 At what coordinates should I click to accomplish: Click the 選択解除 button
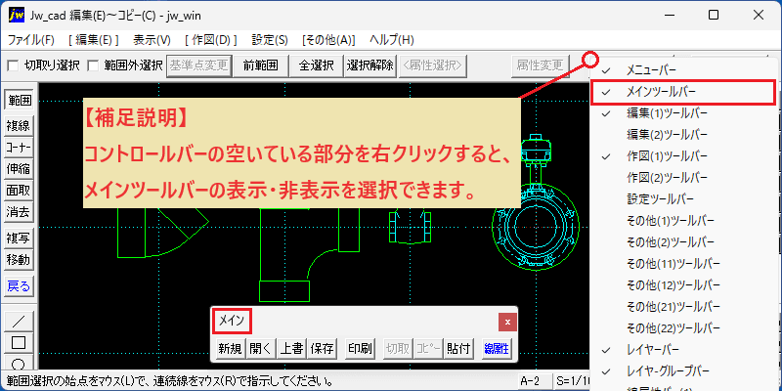point(370,65)
